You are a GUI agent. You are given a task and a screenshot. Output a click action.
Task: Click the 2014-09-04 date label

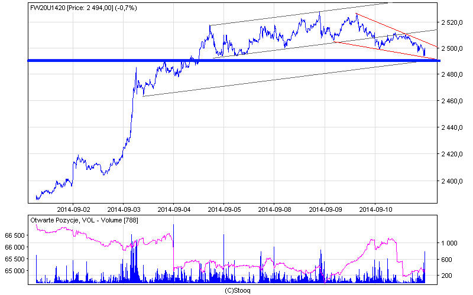(174, 209)
